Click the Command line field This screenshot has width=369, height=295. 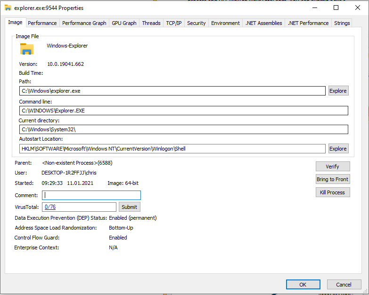184,111
